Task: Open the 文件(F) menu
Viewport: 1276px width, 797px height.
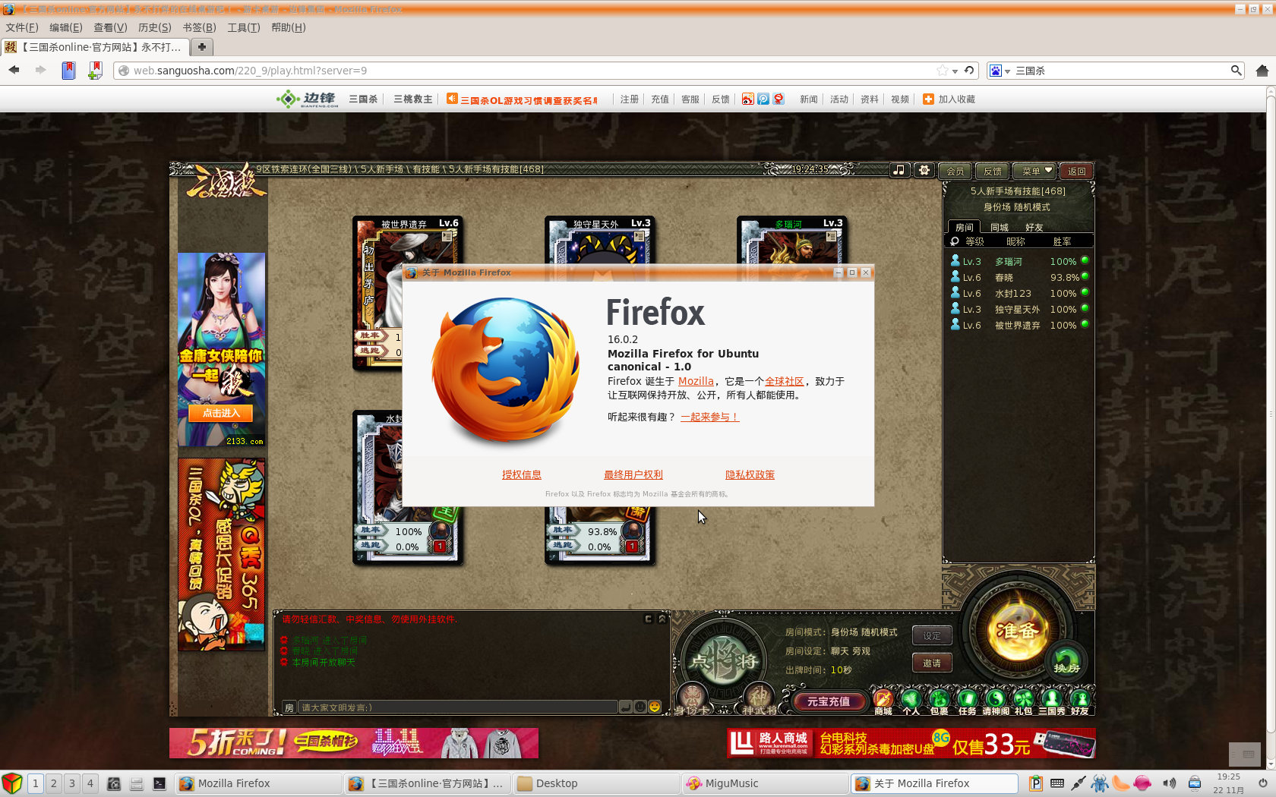Action: 22,27
